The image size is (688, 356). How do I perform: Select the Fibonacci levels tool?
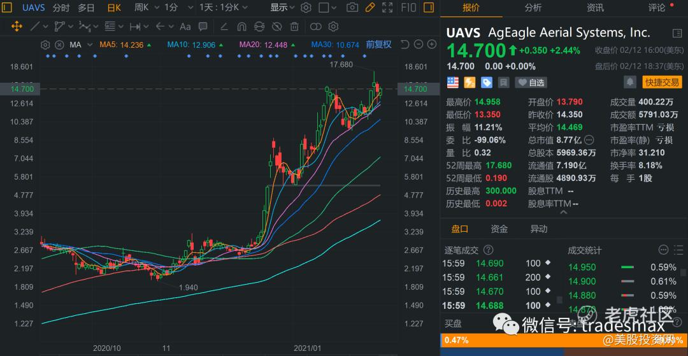[110, 27]
